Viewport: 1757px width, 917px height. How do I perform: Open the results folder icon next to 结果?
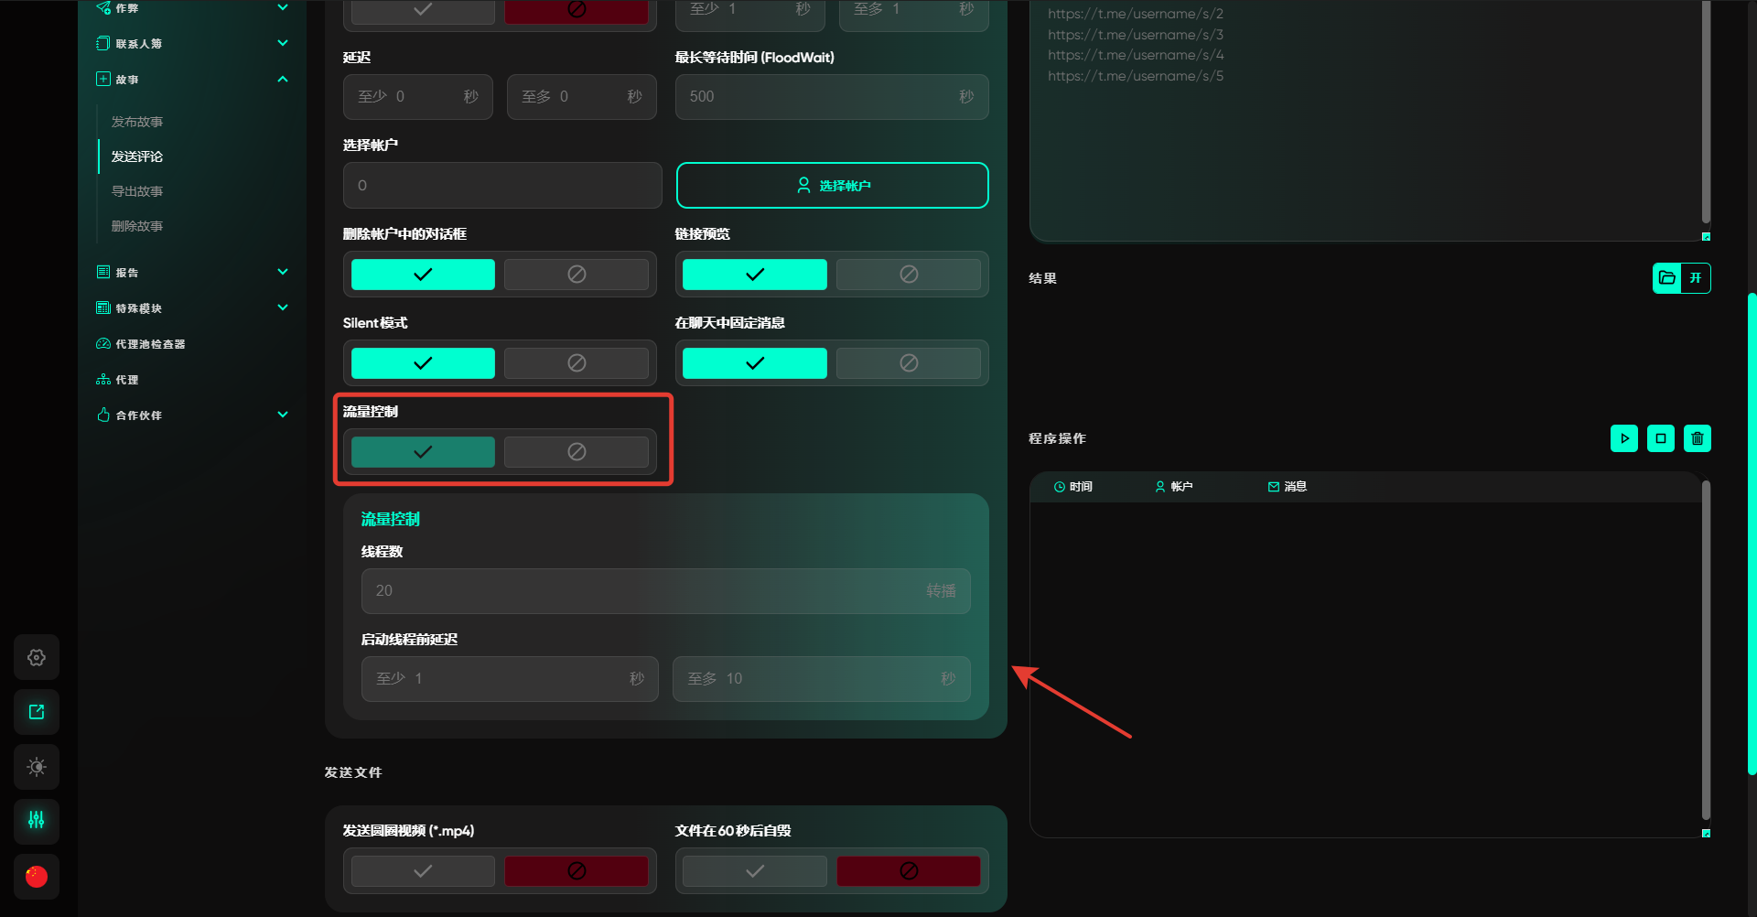[x=1666, y=278]
